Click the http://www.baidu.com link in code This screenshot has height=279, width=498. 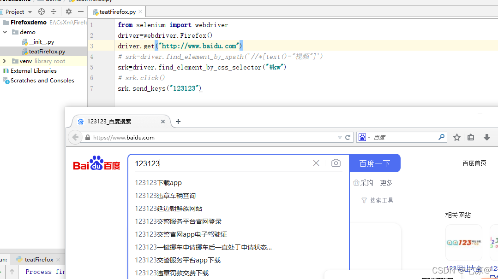pos(199,46)
